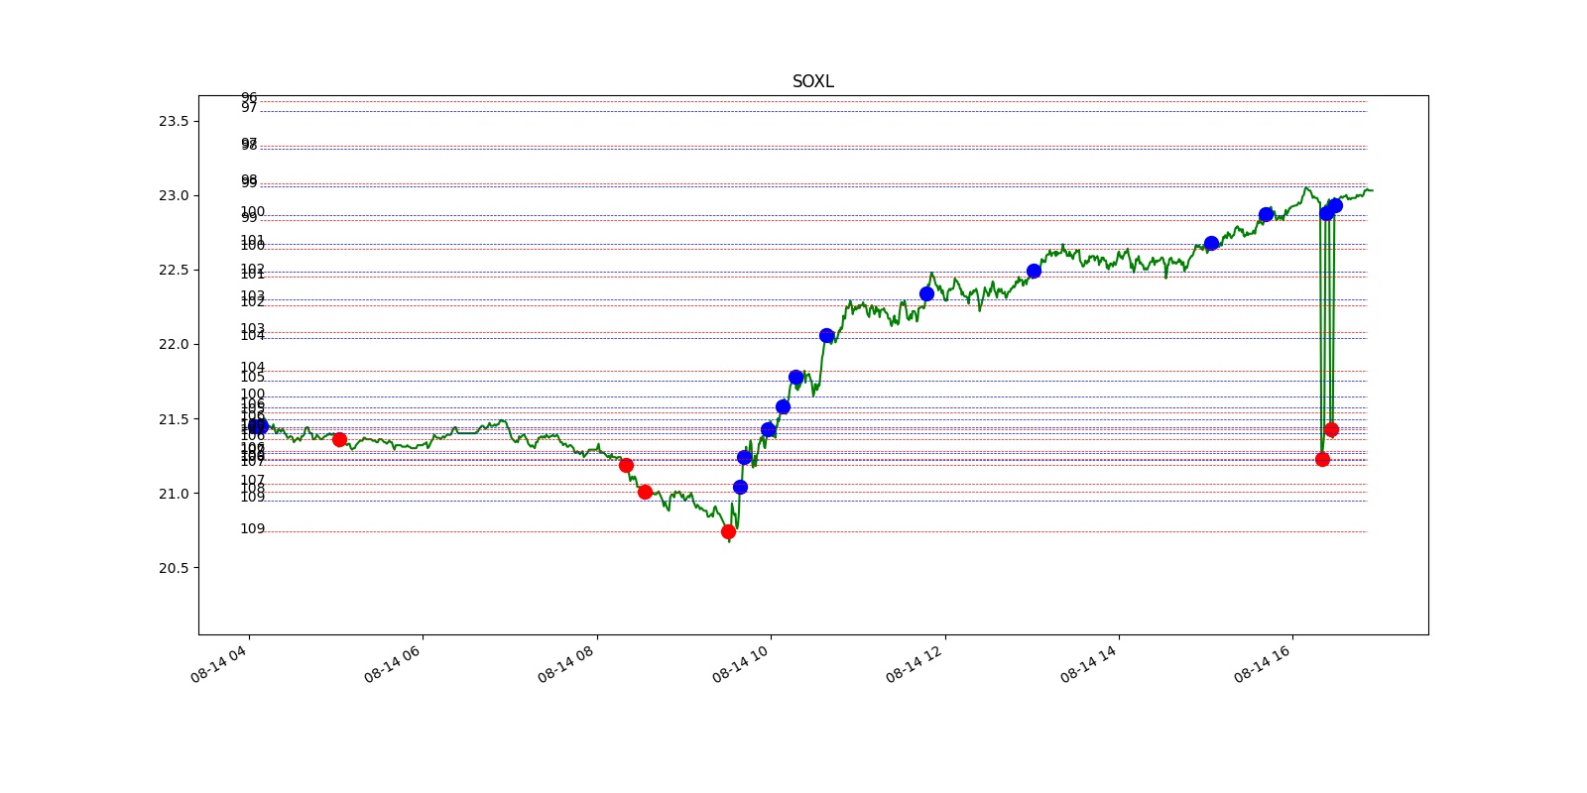Click the lower red marker at spike bottom
The height and width of the screenshot is (793, 1587).
[1322, 459]
